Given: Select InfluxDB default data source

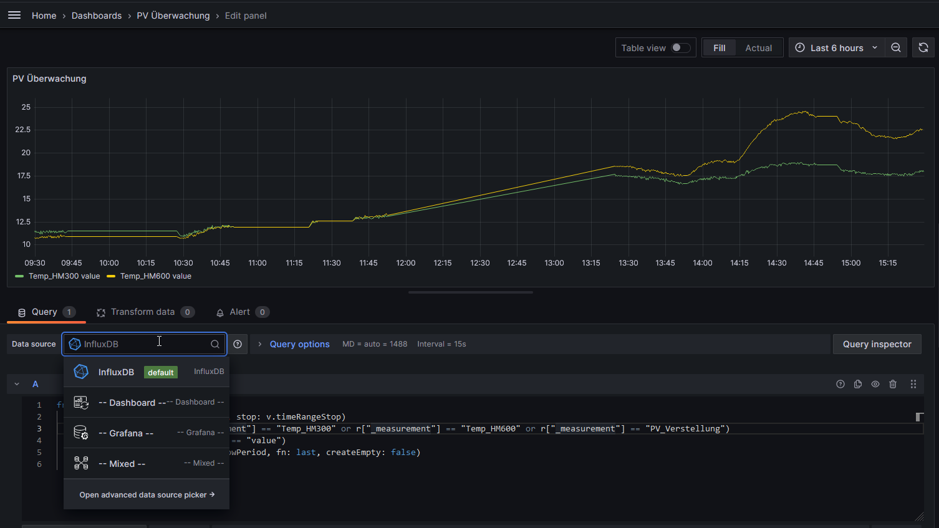Looking at the screenshot, I should [x=147, y=372].
